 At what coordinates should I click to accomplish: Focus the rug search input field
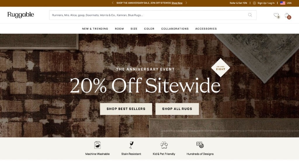point(149,15)
